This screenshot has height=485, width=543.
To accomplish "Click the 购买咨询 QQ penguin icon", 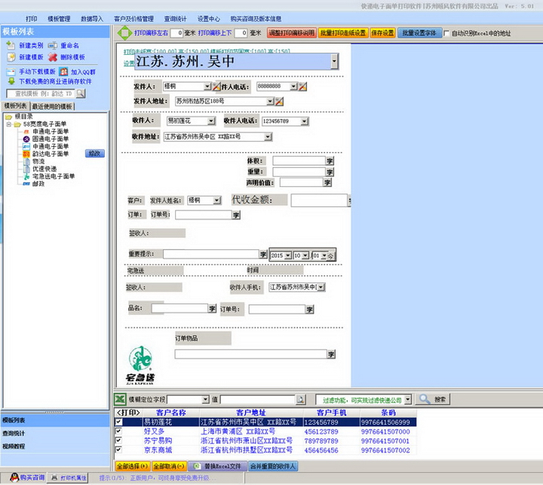I will [14, 477].
